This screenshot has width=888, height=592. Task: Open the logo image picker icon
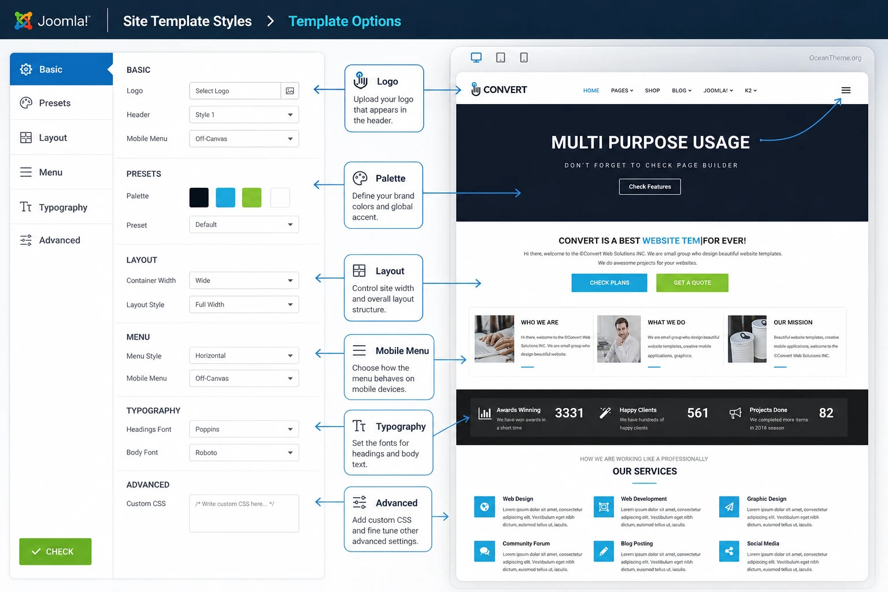290,91
